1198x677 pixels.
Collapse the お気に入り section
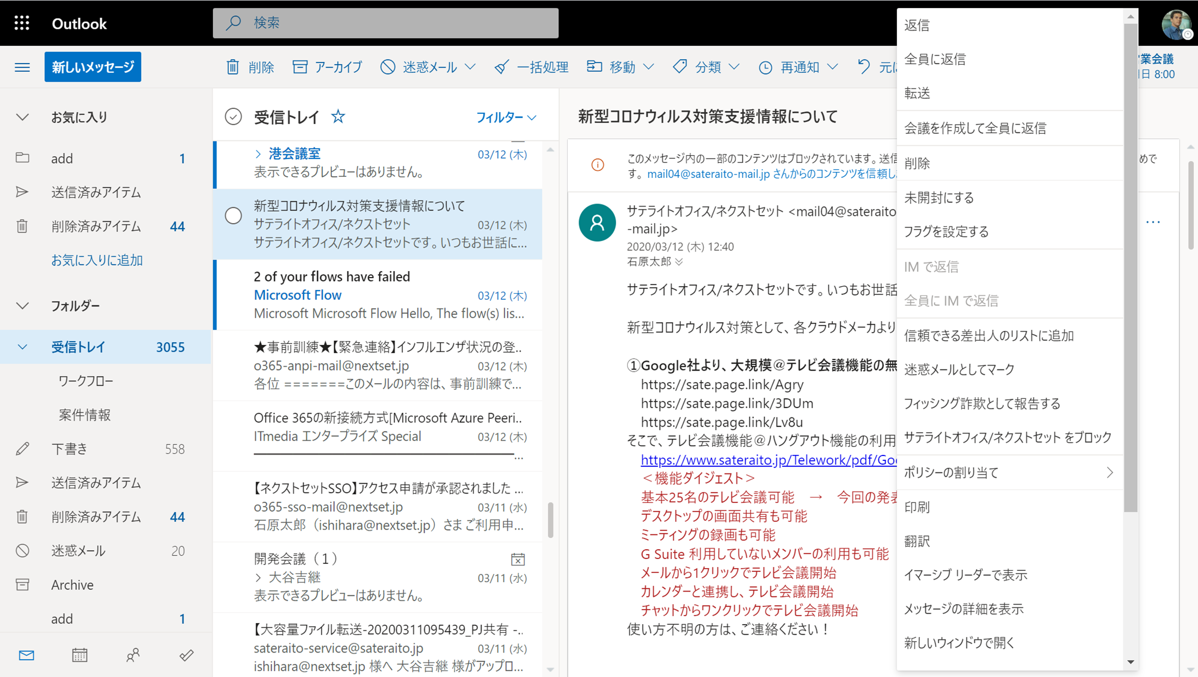pyautogui.click(x=22, y=117)
